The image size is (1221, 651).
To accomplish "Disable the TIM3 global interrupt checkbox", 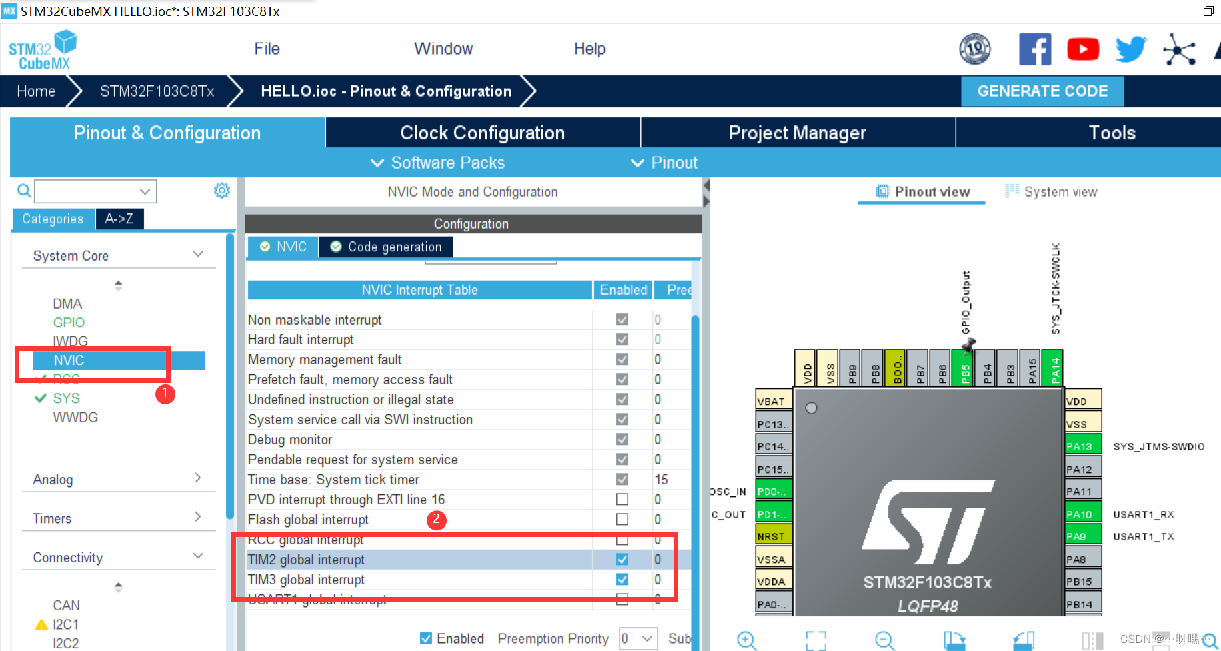I will tap(622, 580).
